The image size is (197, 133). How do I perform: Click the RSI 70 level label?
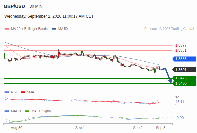coord(177,98)
